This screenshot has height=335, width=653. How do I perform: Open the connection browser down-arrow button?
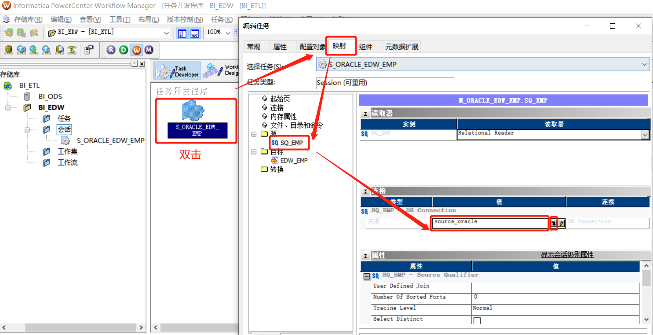pos(554,224)
